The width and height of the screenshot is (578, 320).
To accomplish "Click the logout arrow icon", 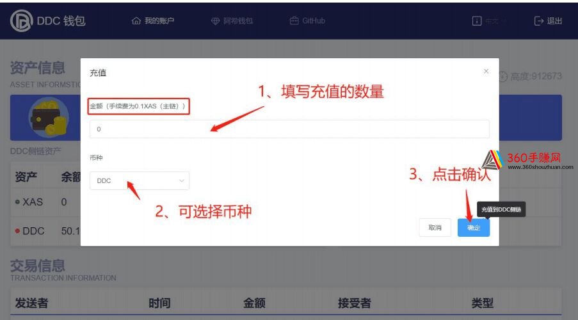I will tap(538, 21).
